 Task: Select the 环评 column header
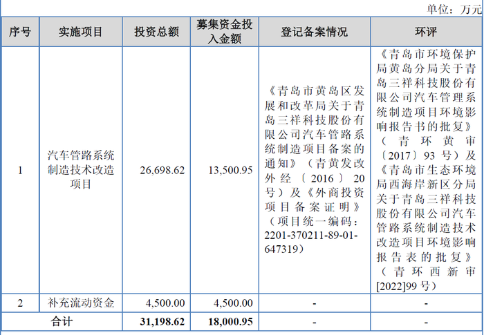[x=426, y=32]
